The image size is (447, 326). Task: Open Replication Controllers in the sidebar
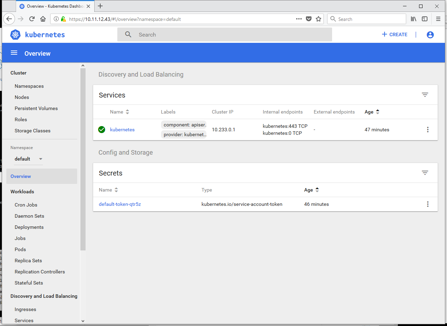pos(40,272)
